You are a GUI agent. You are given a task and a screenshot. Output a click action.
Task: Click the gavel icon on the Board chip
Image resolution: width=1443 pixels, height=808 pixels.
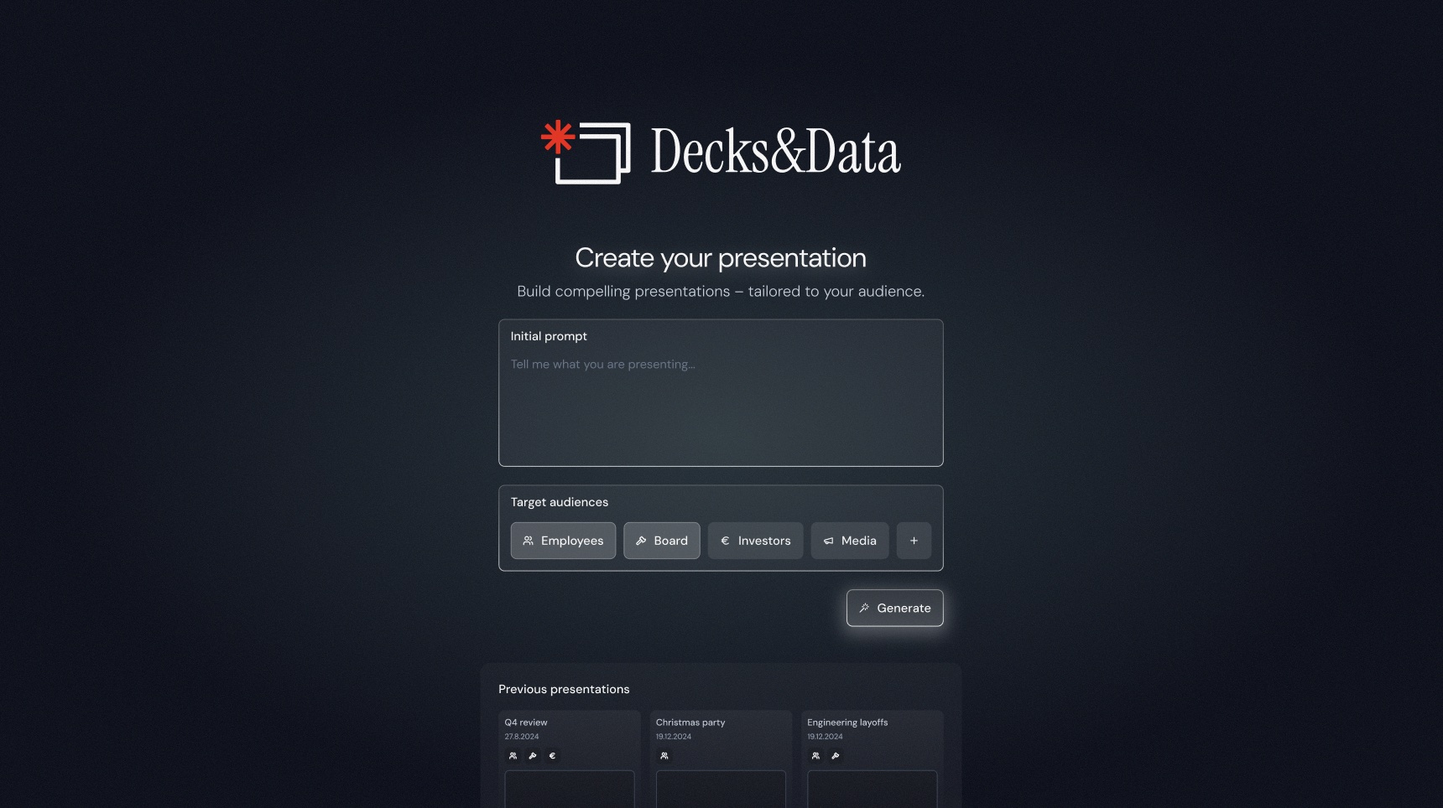tap(640, 541)
